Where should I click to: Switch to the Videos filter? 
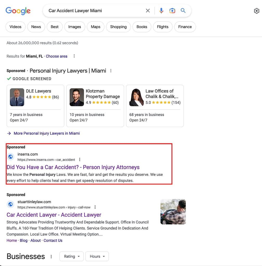point(15,27)
